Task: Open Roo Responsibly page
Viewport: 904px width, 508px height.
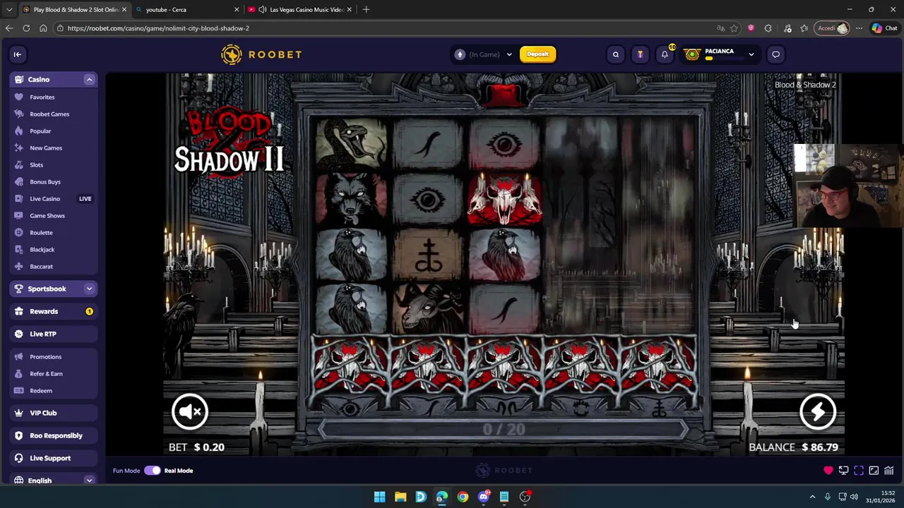Action: tap(54, 435)
